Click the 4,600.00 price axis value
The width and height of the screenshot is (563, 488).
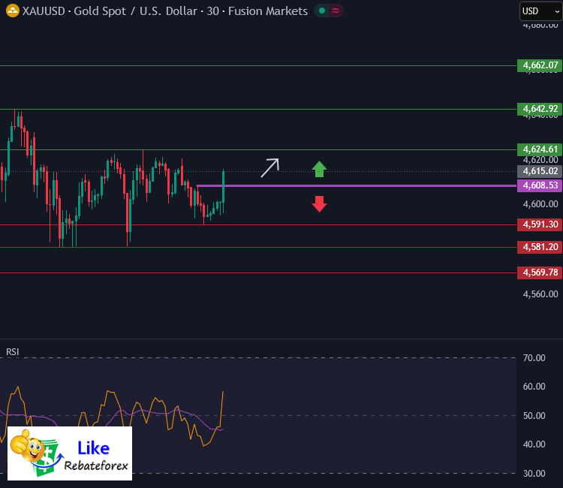pos(540,204)
